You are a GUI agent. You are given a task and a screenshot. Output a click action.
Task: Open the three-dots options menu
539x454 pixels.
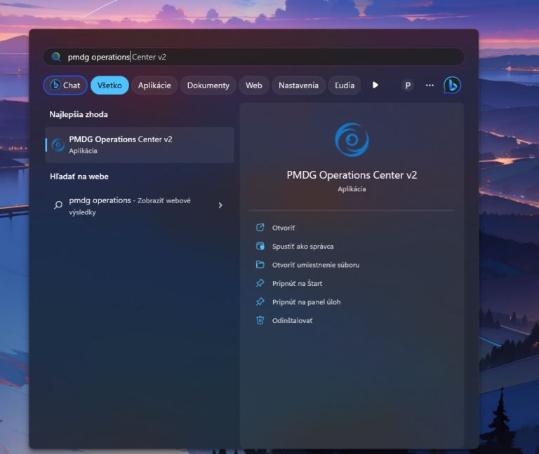[430, 85]
